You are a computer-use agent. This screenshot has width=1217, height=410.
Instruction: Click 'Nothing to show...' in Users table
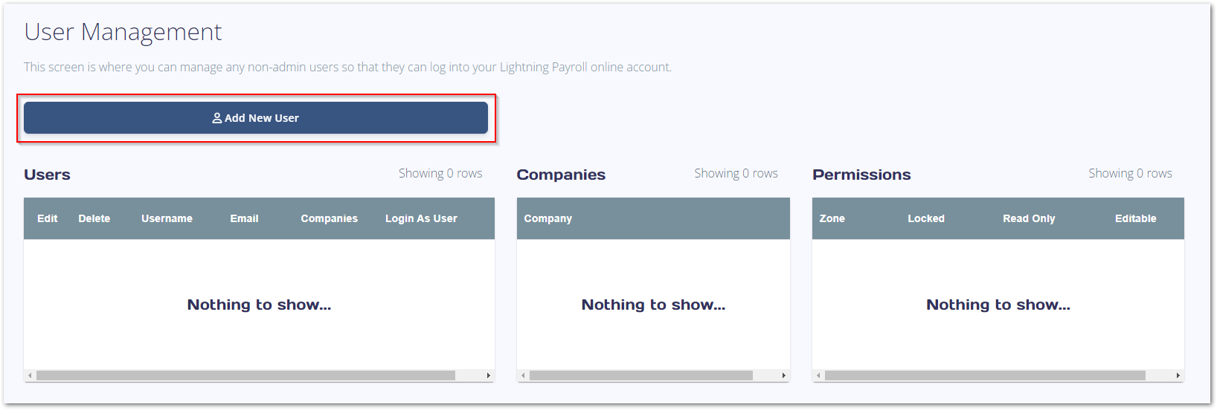point(259,305)
